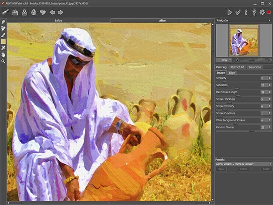Click the Reset preset button

[266, 169]
